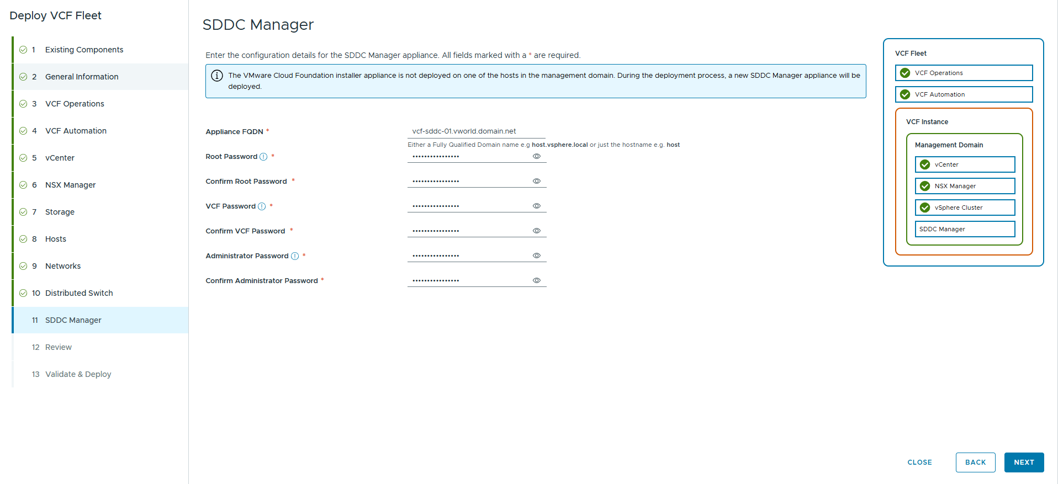The image size is (1058, 484).
Task: Click the green checkmark beside NSX Manager in Management Domain
Action: click(x=925, y=186)
